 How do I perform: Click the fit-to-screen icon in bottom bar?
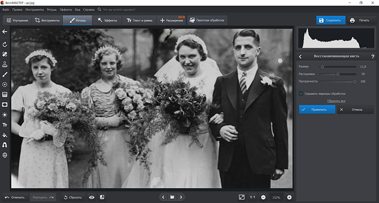pos(242,197)
